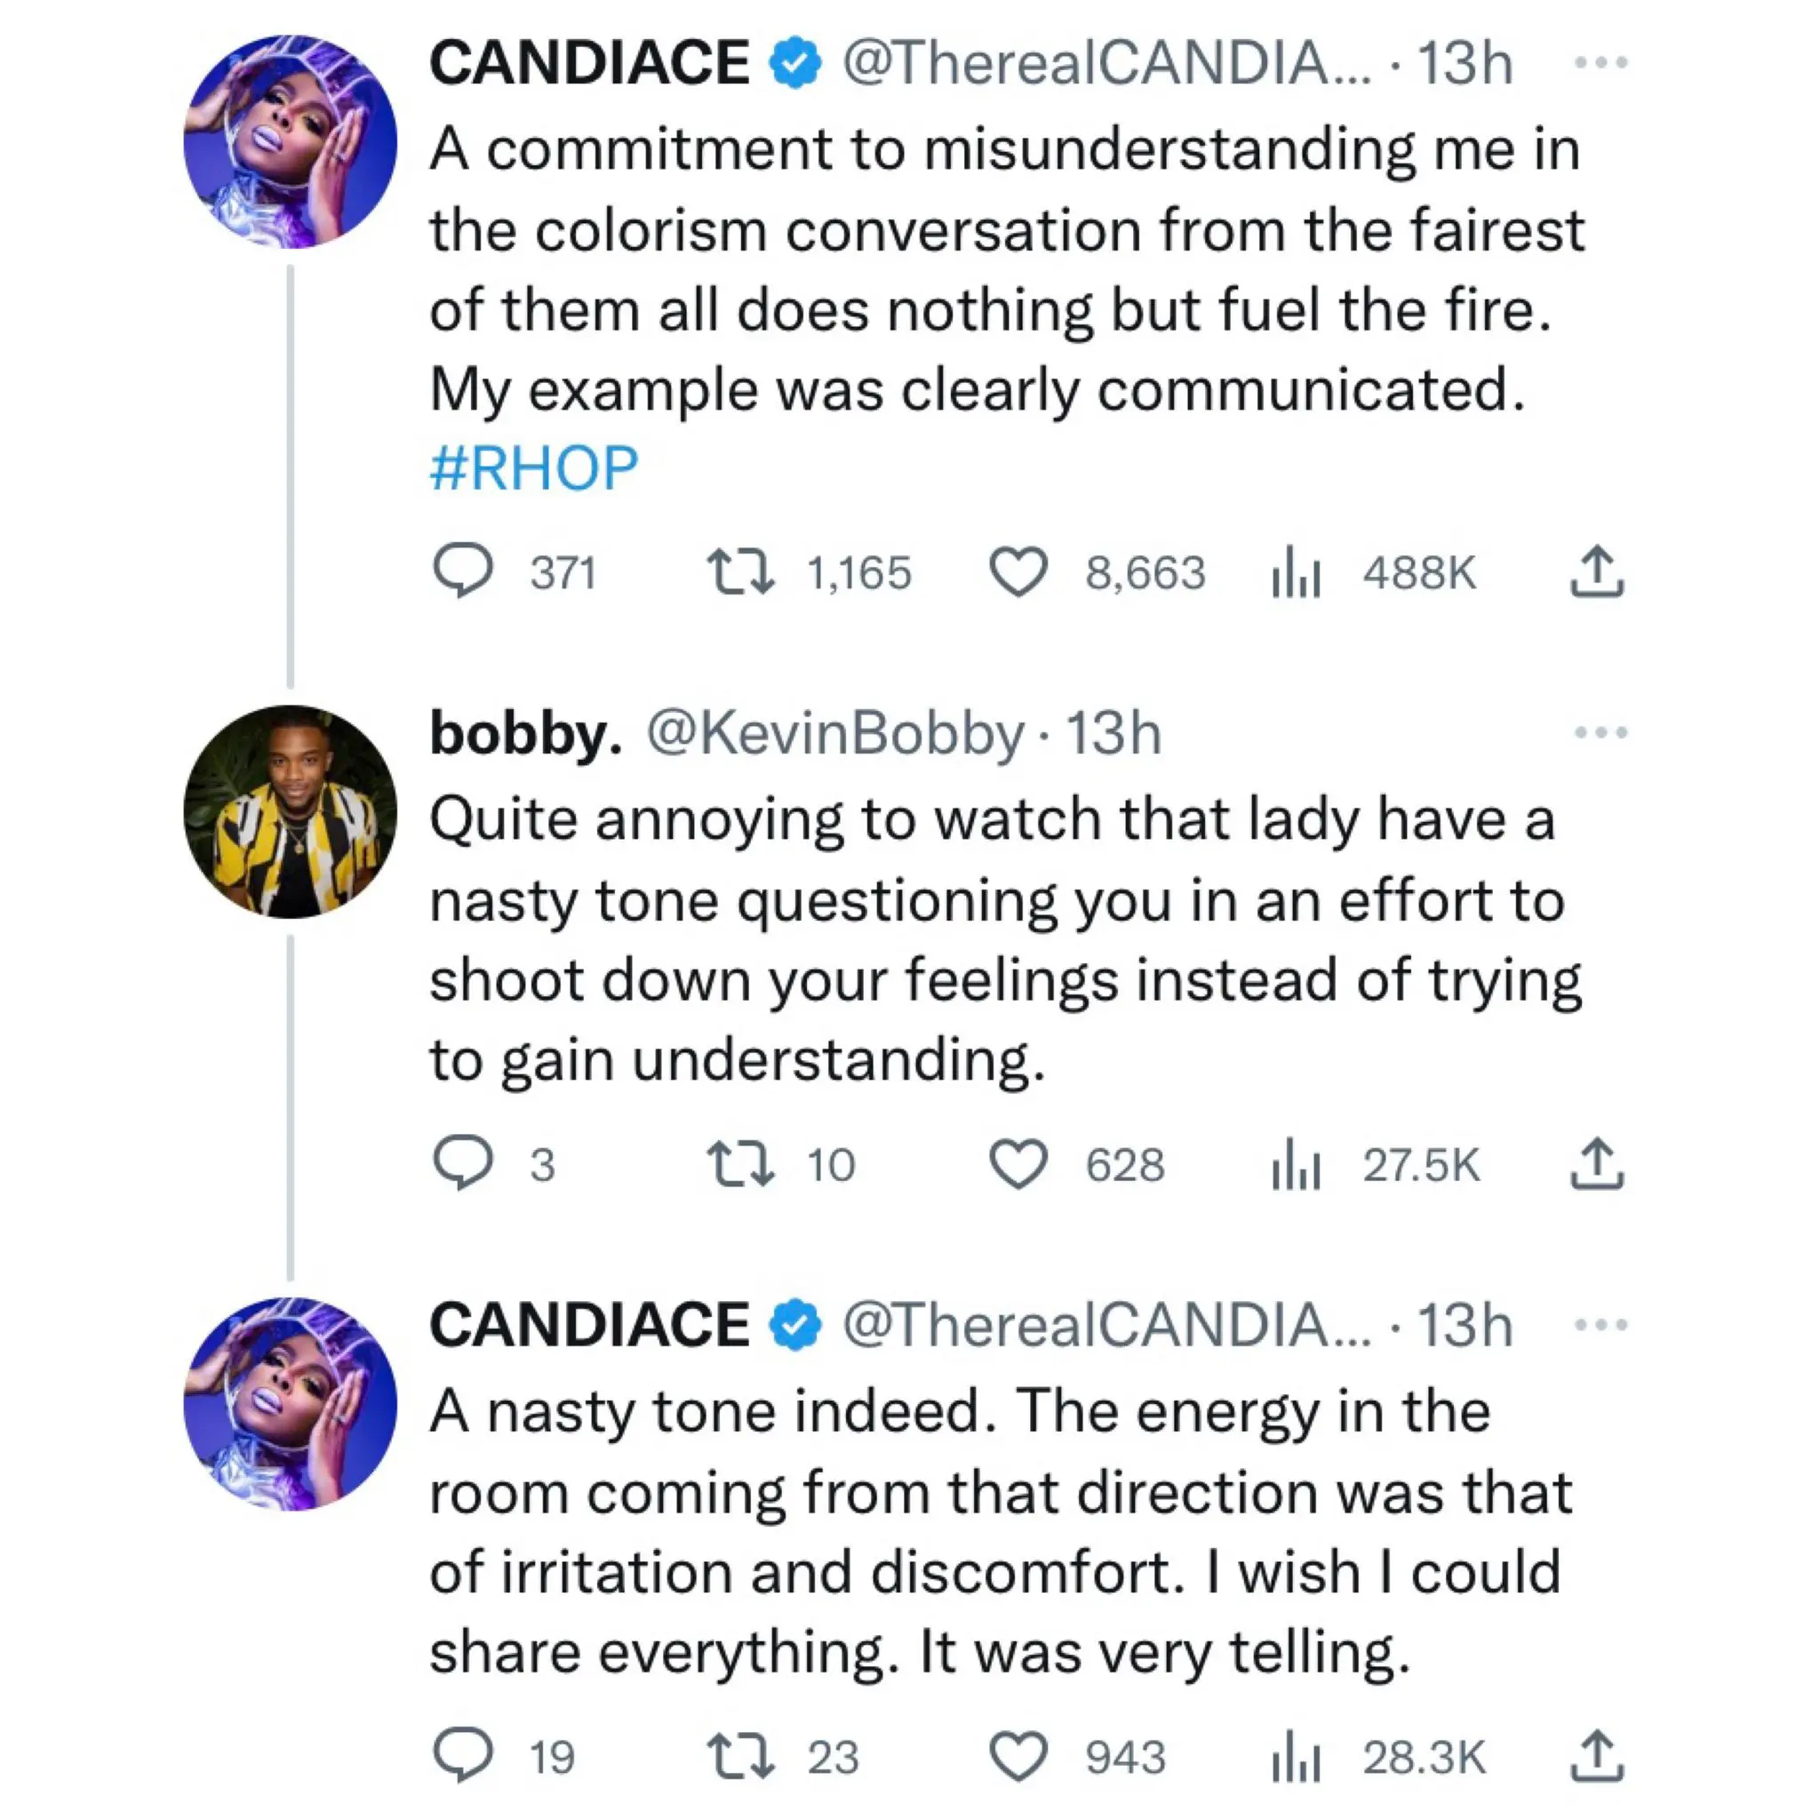This screenshot has height=1820, width=1820.
Task: Reply to Candiace's first tweet with 371 replies
Action: click(x=462, y=571)
